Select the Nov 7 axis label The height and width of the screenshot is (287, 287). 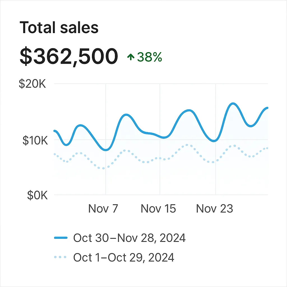pyautogui.click(x=103, y=209)
